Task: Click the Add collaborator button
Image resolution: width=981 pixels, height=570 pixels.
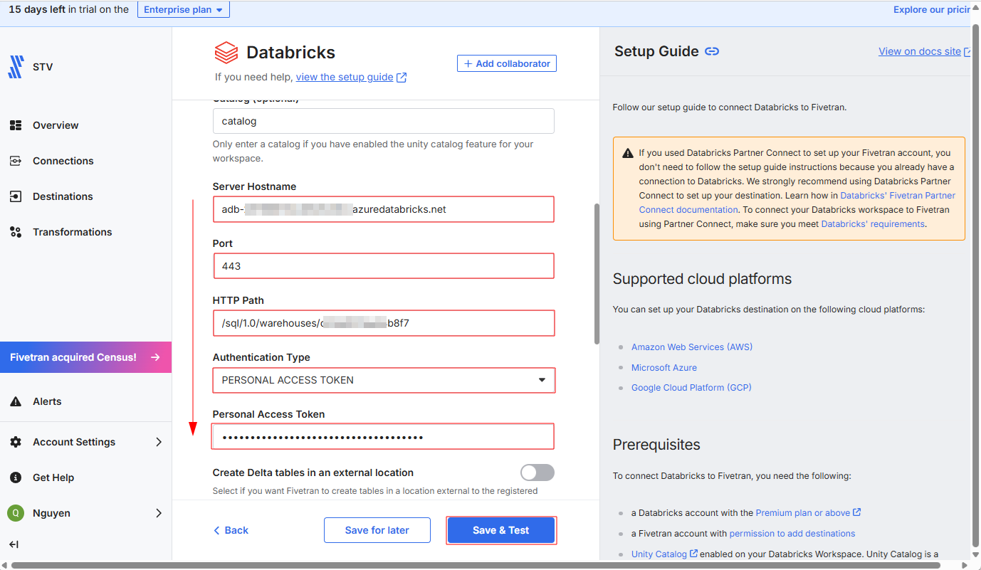Action: pyautogui.click(x=506, y=63)
